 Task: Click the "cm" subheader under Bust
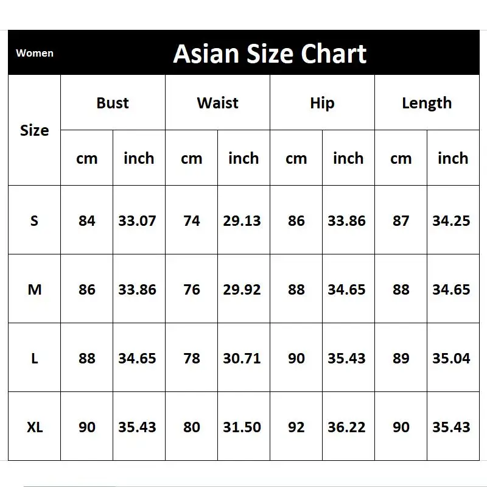87,158
